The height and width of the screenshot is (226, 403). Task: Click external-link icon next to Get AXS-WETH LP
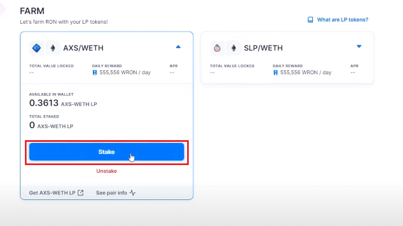[80, 193]
